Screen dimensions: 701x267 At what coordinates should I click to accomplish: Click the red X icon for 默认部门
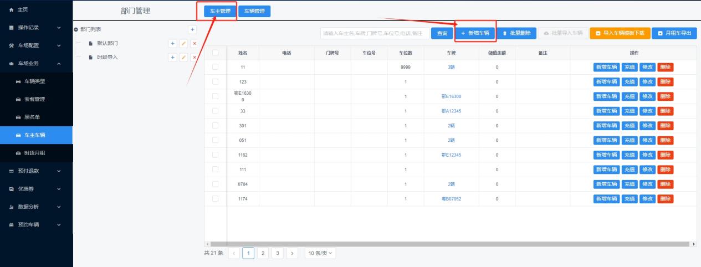[x=194, y=43]
